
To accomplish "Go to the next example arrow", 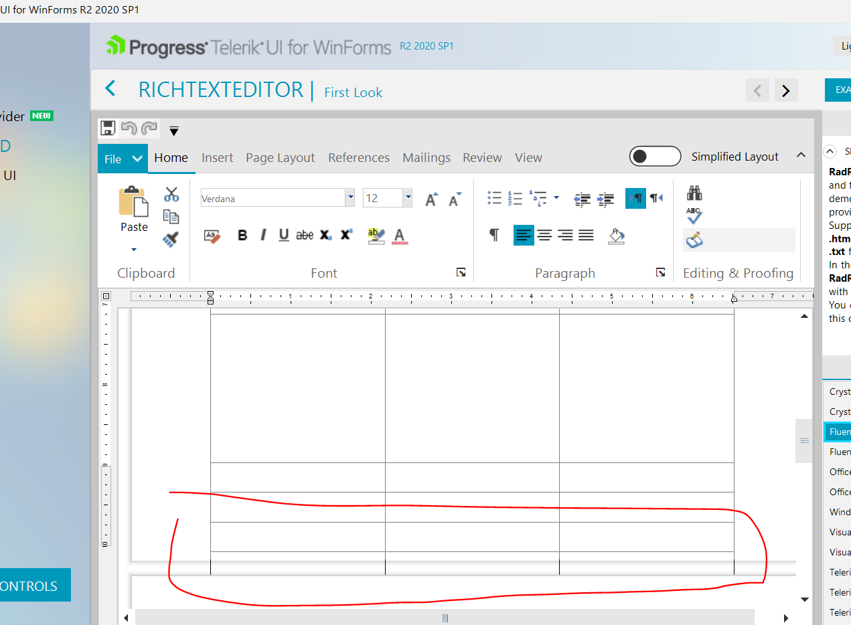I will (x=786, y=90).
